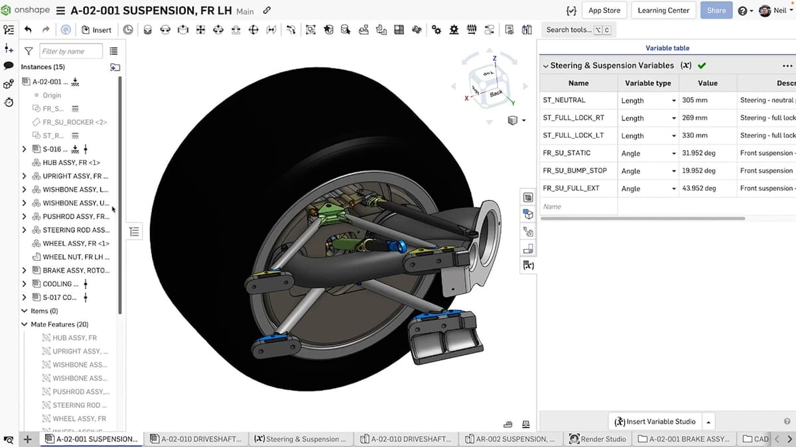Click the link icon beside Main
796x447 pixels.
(267, 11)
